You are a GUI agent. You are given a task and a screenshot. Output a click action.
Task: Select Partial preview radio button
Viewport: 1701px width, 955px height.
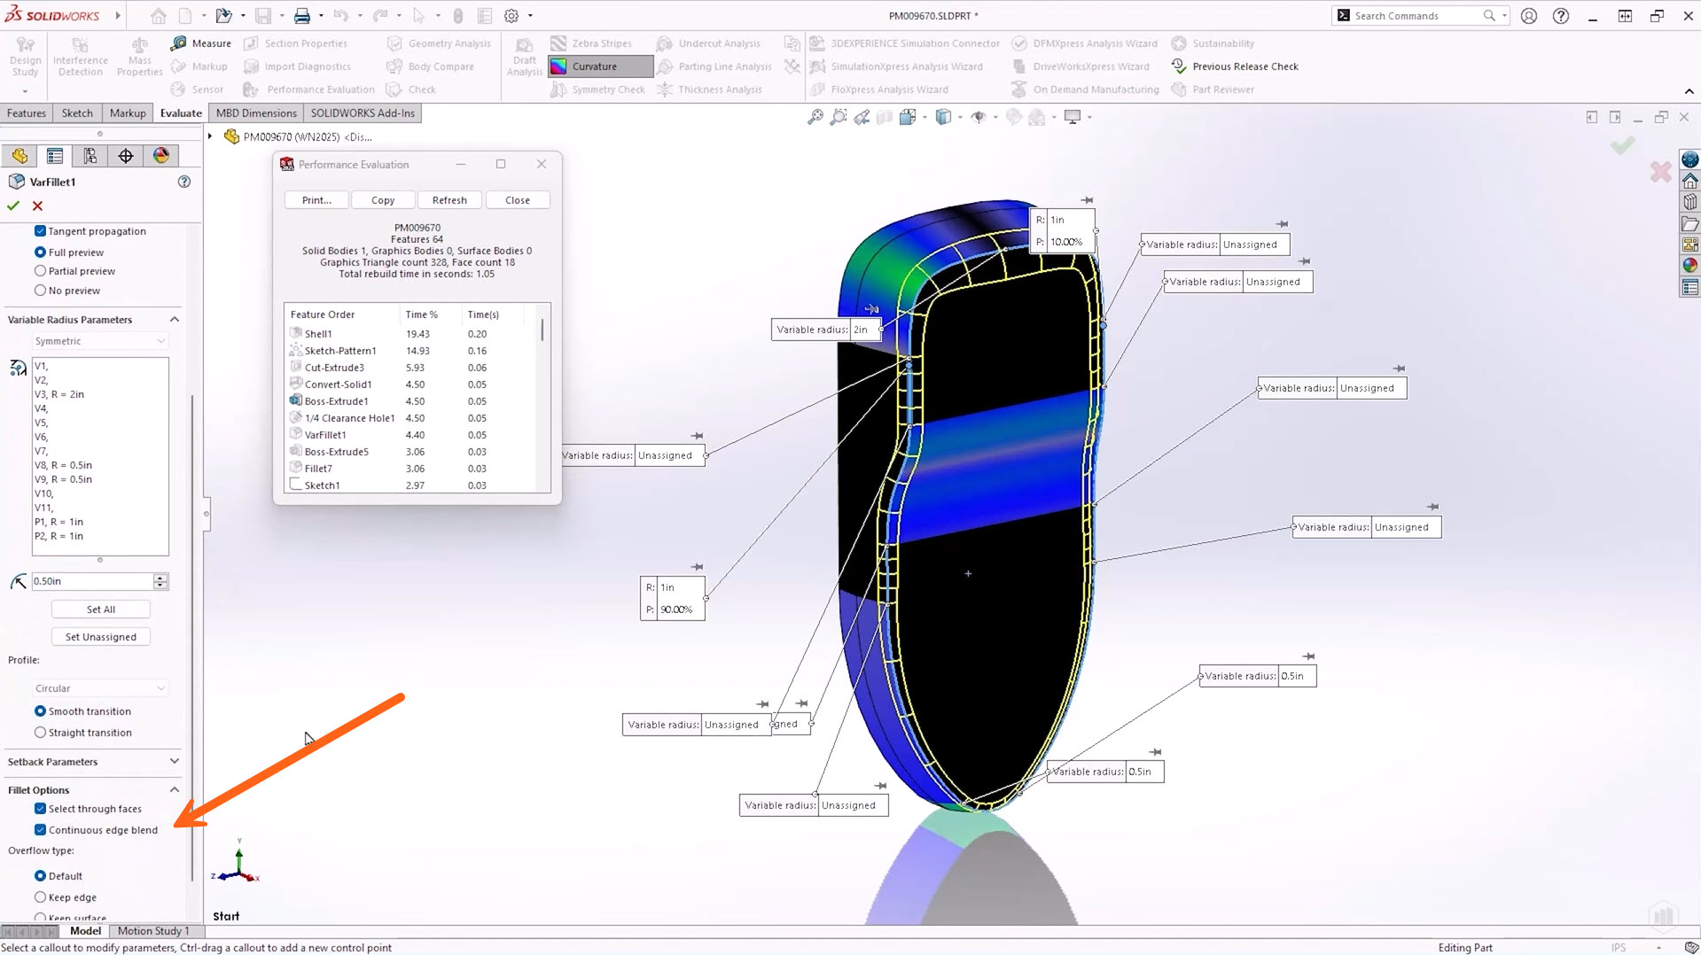[40, 271]
